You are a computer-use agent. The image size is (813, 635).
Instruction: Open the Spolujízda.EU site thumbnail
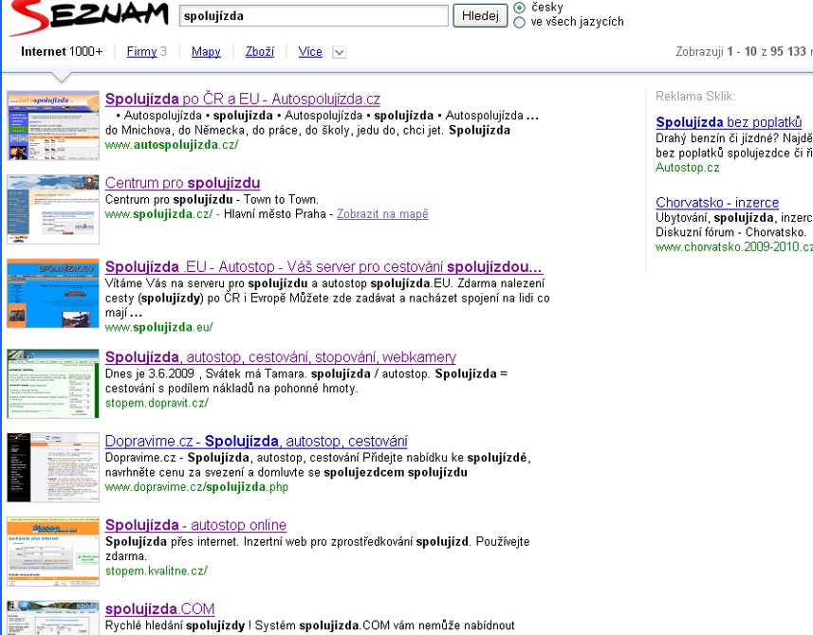[53, 293]
